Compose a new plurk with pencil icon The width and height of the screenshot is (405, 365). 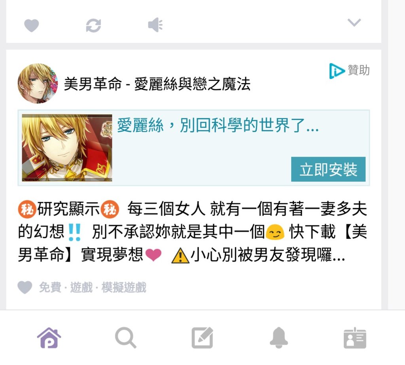(x=202, y=338)
